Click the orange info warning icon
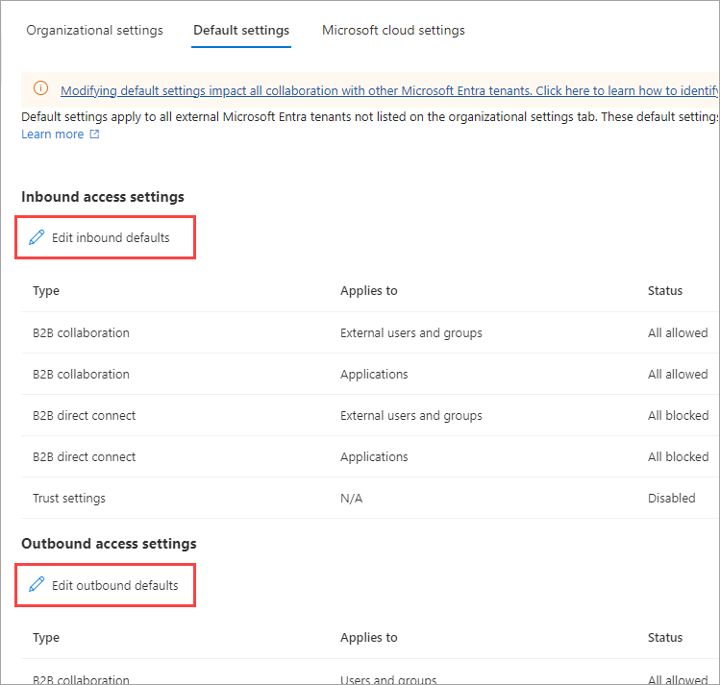The width and height of the screenshot is (720, 685). (x=40, y=89)
